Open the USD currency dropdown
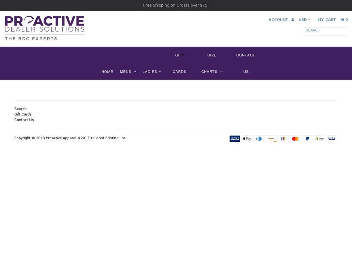The width and height of the screenshot is (352, 264). [304, 20]
